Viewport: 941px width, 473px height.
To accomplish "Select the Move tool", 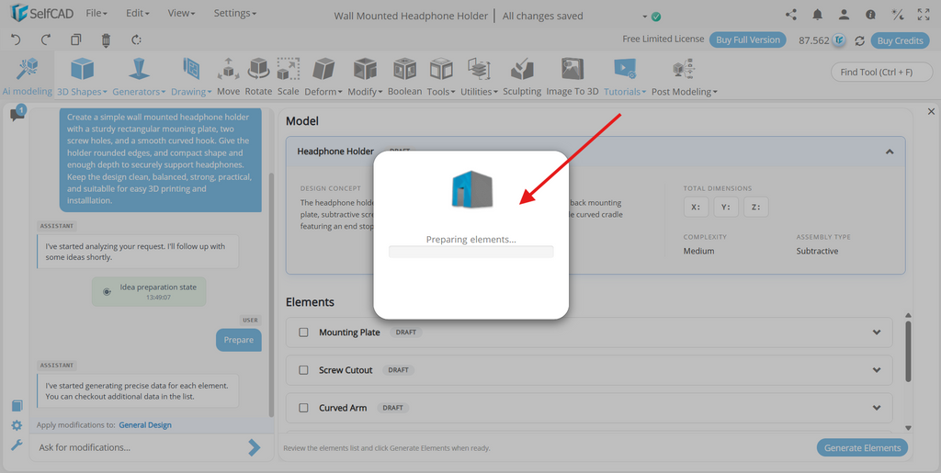I will tap(228, 75).
